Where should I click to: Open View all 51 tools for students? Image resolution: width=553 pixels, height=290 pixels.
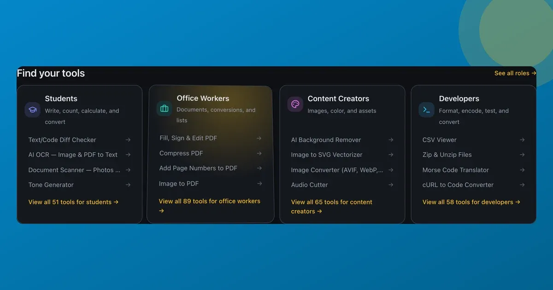tap(73, 202)
